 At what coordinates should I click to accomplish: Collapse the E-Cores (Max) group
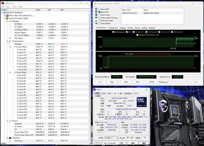tap(10, 73)
